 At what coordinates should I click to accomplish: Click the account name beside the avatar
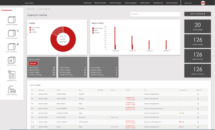(x=189, y=3)
